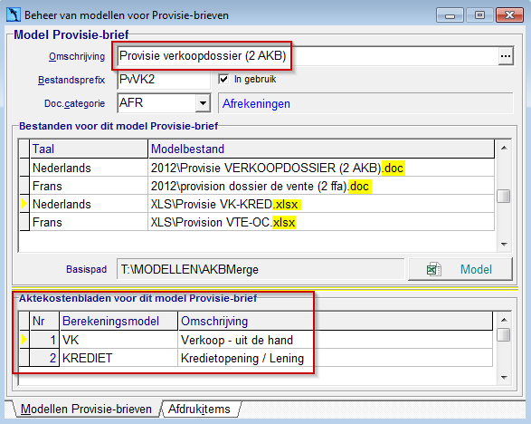Click the Omschrijving text field
Screen dimensions: 531x424
308,56
